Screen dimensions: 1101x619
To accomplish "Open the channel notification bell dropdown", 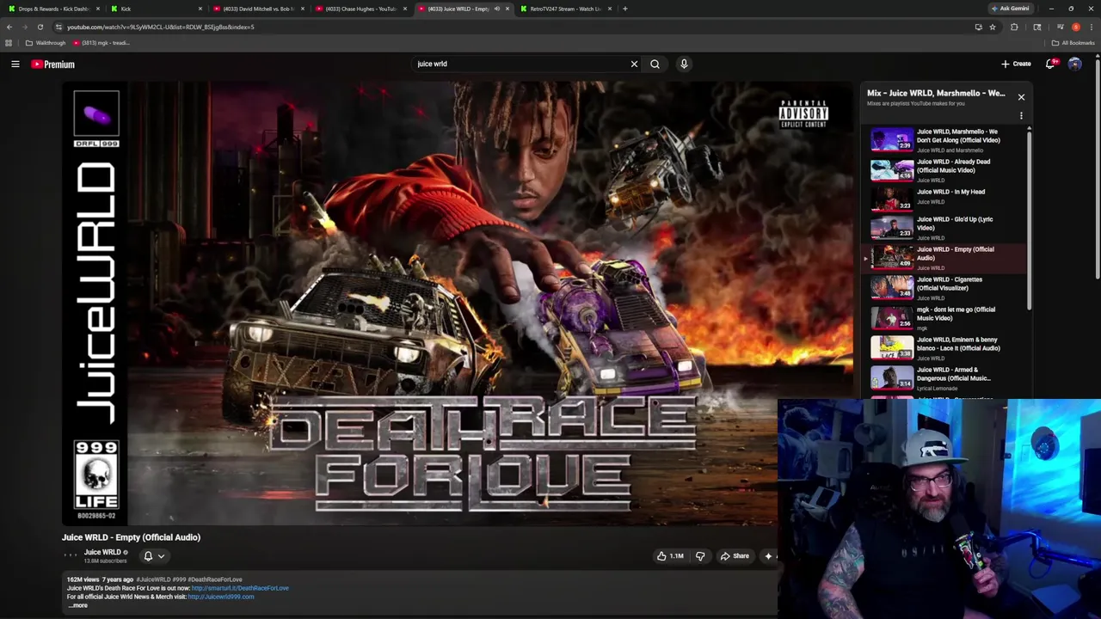I will (x=153, y=556).
